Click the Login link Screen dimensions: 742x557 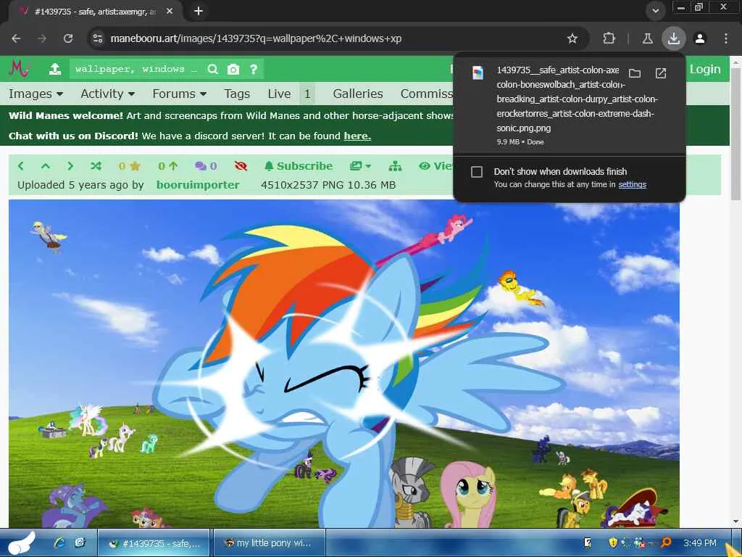[704, 69]
